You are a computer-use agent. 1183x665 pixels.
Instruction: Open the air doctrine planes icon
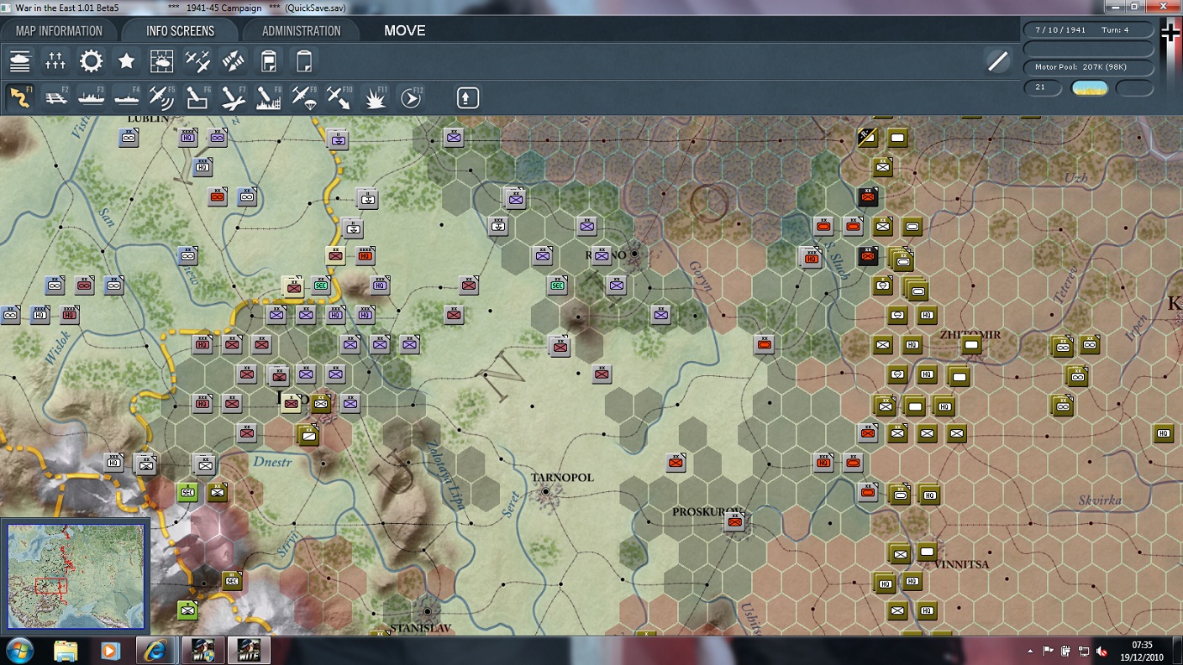[x=197, y=61]
